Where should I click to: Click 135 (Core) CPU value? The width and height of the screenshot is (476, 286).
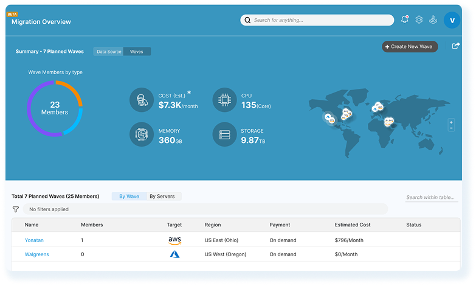pyautogui.click(x=256, y=105)
